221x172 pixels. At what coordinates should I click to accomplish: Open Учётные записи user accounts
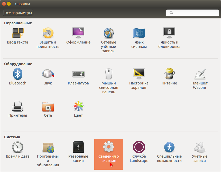point(199,152)
